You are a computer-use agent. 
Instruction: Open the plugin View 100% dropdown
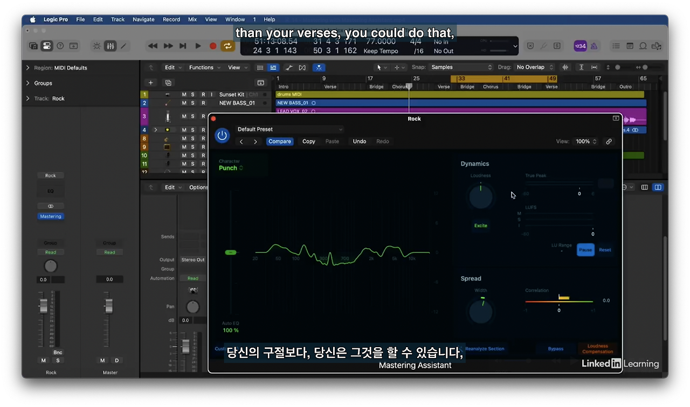pos(586,142)
